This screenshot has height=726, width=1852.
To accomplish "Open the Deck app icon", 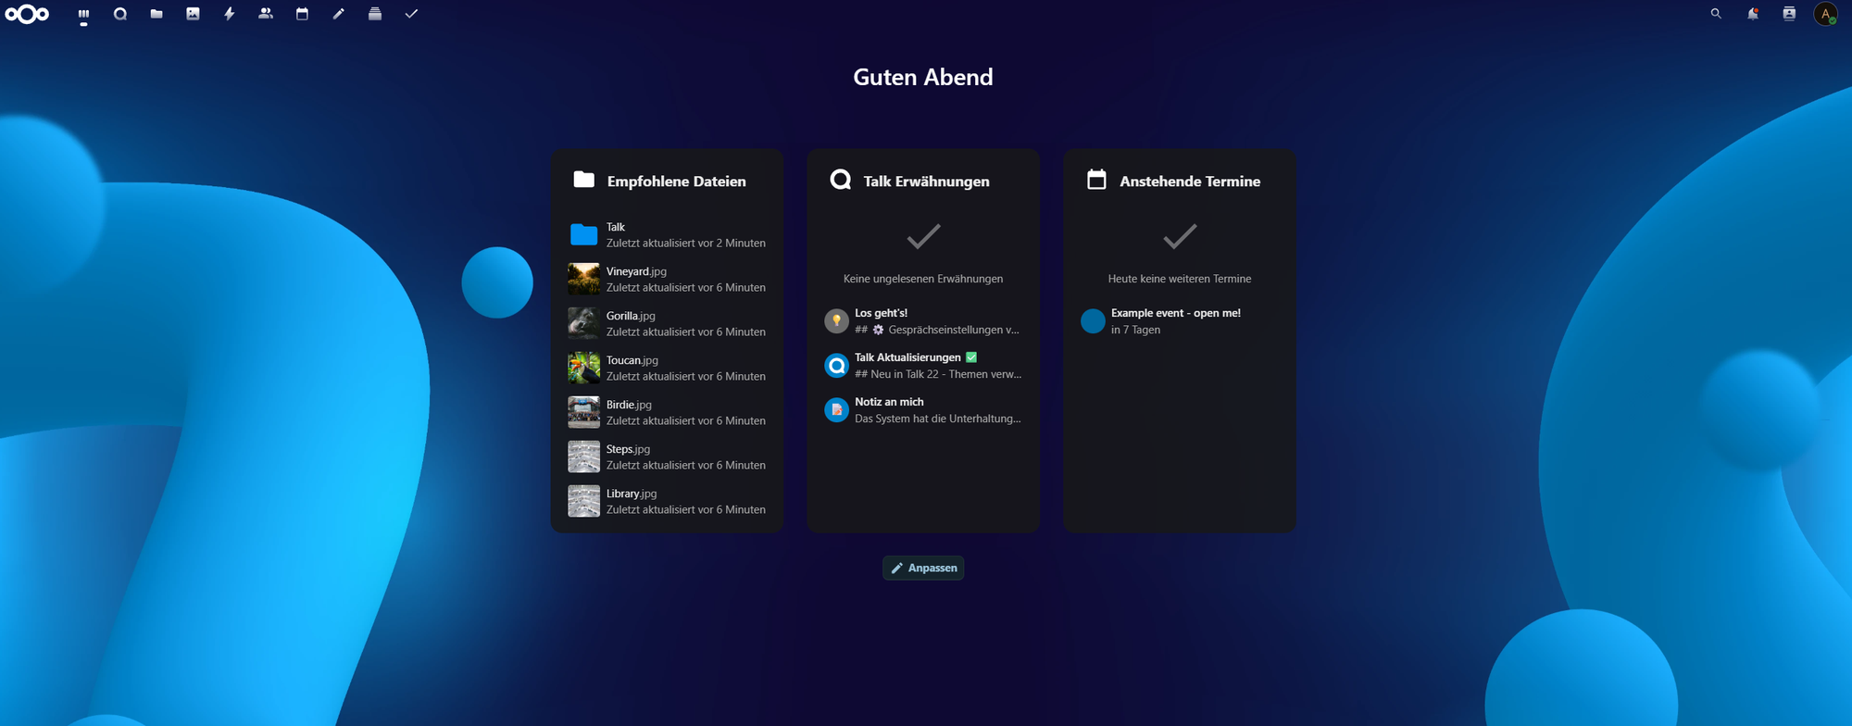I will pos(375,14).
